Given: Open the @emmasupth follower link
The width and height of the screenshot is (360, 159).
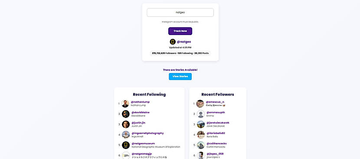Looking at the screenshot, I should [216, 112].
